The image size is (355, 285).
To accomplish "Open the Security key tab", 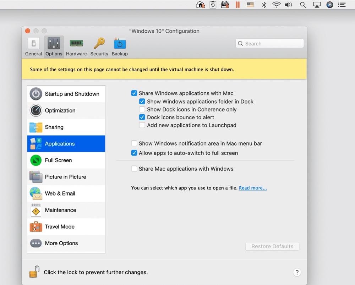I will coord(99,47).
